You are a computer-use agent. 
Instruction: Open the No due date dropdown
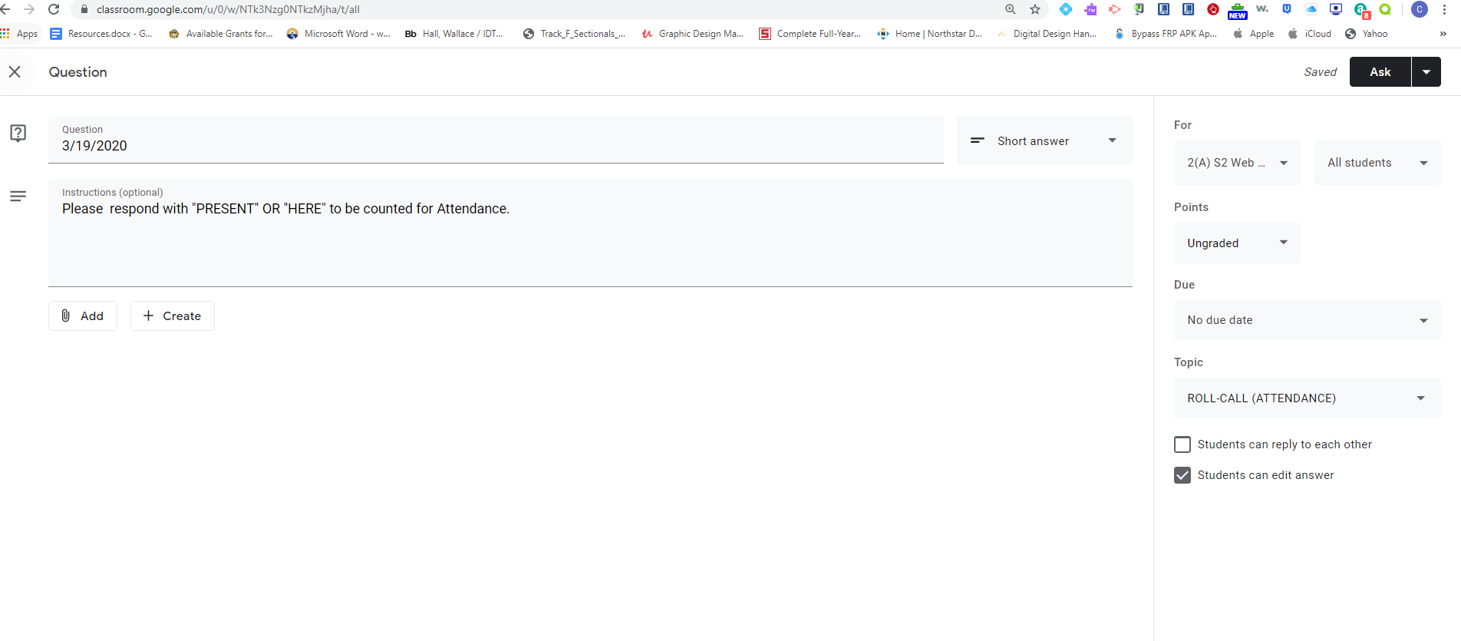pyautogui.click(x=1306, y=320)
